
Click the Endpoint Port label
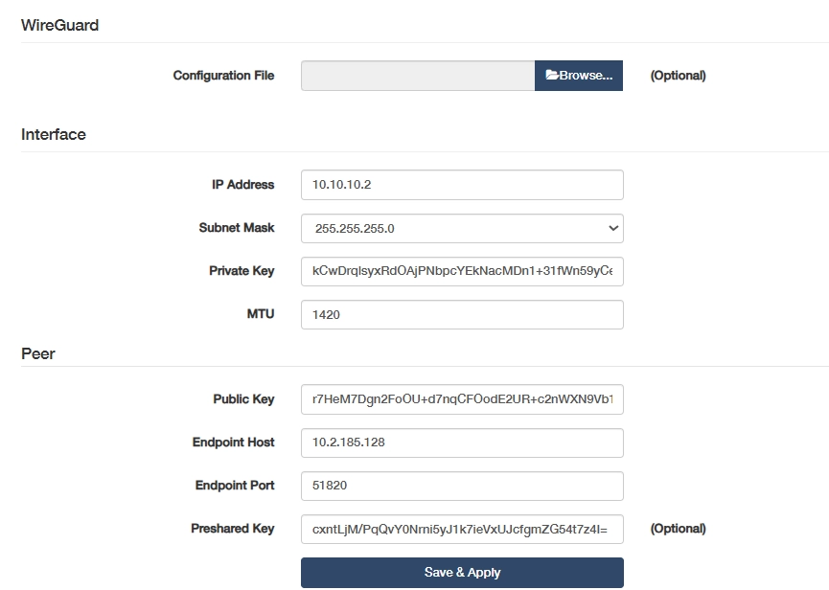click(235, 486)
